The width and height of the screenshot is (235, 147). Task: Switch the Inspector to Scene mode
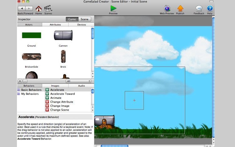84,19
